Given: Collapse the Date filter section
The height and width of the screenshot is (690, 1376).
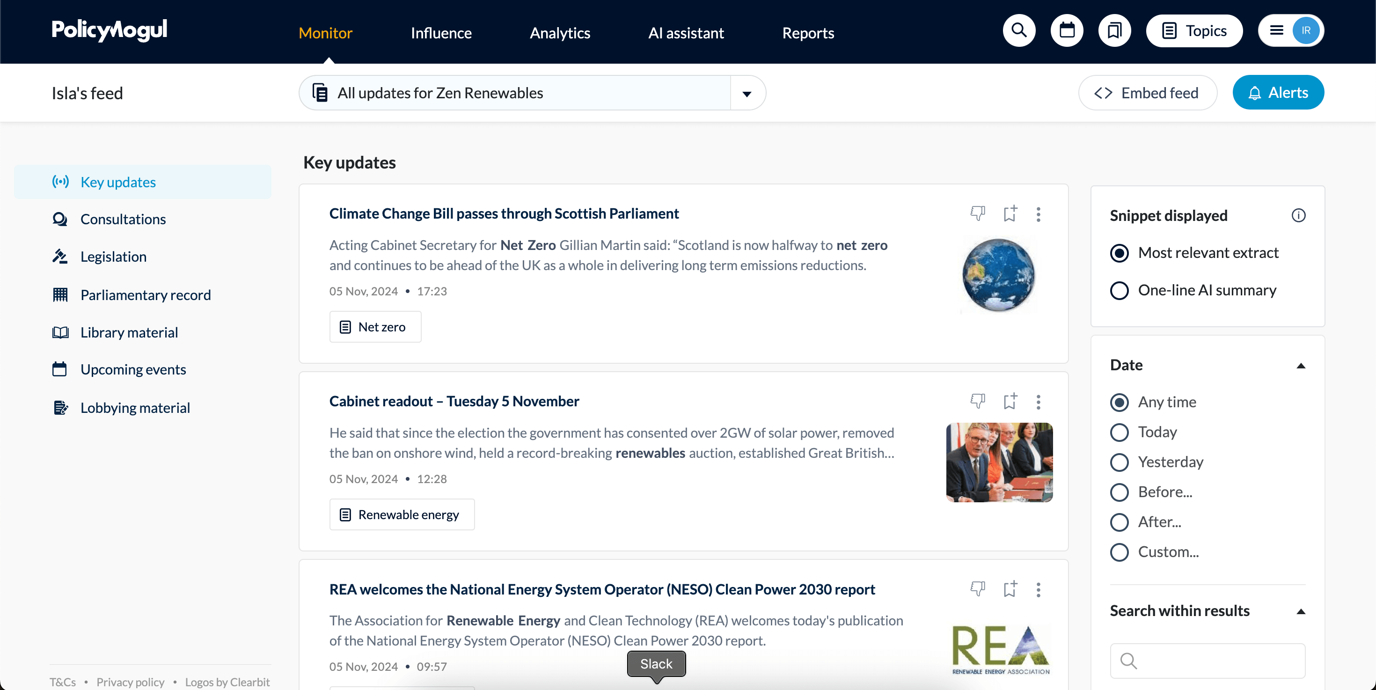Looking at the screenshot, I should pyautogui.click(x=1301, y=366).
